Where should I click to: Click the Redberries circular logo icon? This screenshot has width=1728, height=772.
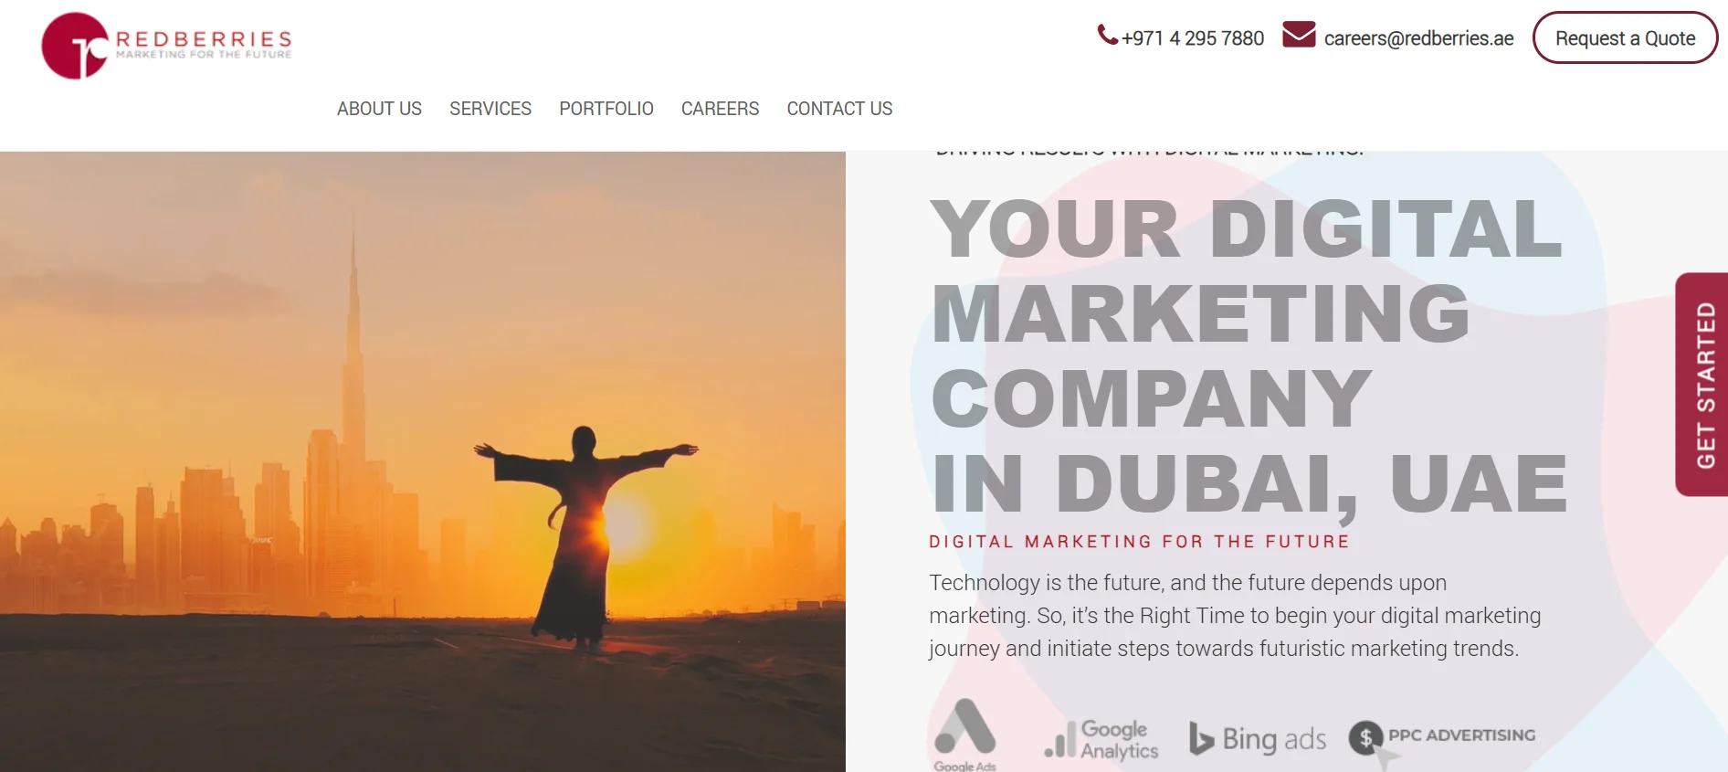(75, 46)
